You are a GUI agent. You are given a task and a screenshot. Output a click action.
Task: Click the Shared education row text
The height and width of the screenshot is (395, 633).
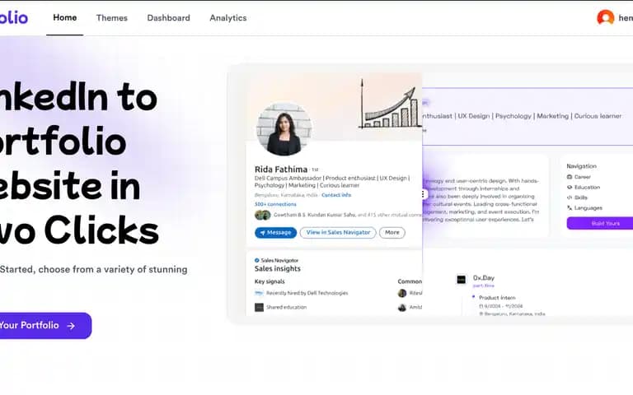click(286, 307)
